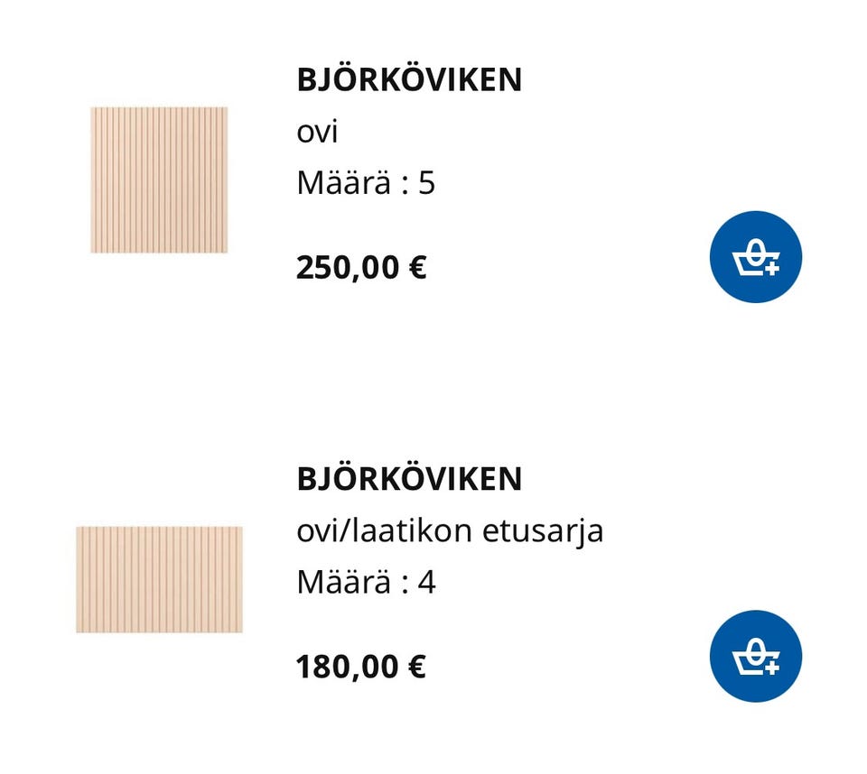867x774 pixels.
Task: Choose the first BJÖRKÖVIKEN product heading
Action: [x=409, y=79]
